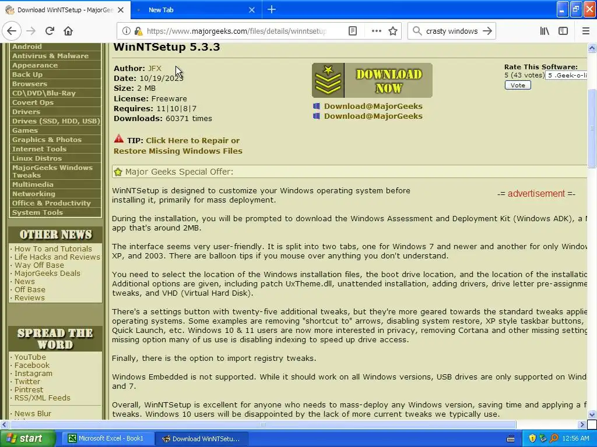Show sidebars icon in toolbar
Screen dimensions: 597x447
point(563,31)
